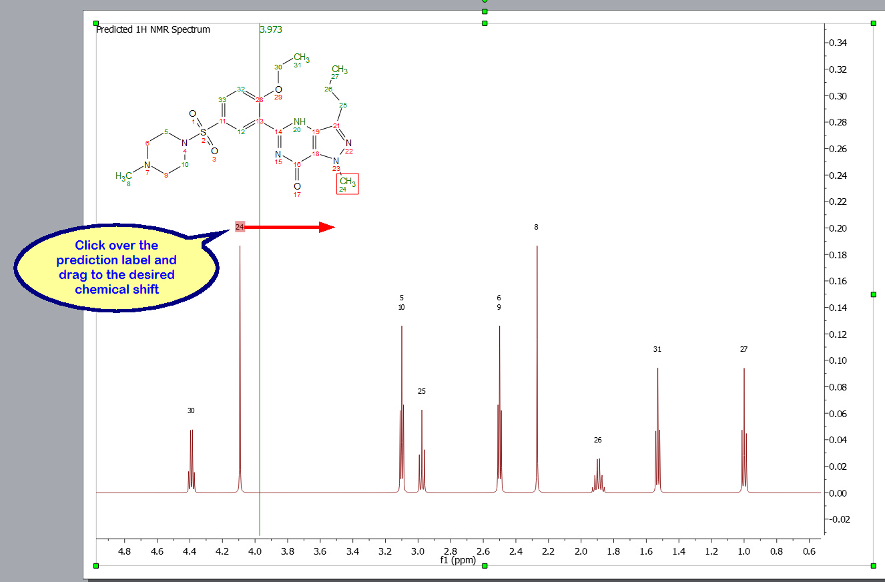Click the green 3.973 cursor position label
This screenshot has height=582, width=885.
point(271,29)
